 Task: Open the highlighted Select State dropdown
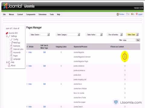click(x=132, y=34)
